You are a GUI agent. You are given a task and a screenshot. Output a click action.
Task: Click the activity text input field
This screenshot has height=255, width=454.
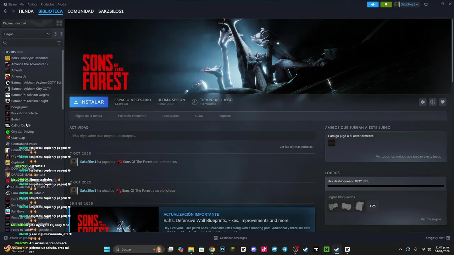click(x=192, y=136)
